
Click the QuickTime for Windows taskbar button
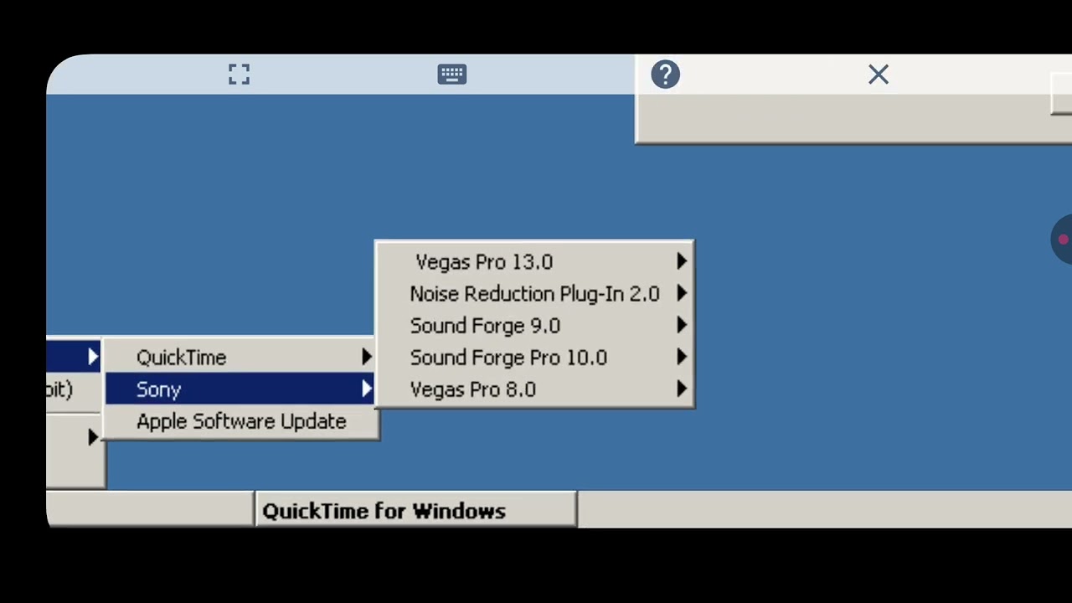pyautogui.click(x=416, y=510)
